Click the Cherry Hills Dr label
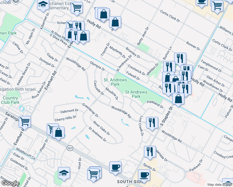This screenshot has width=233, height=187. [x=65, y=118]
